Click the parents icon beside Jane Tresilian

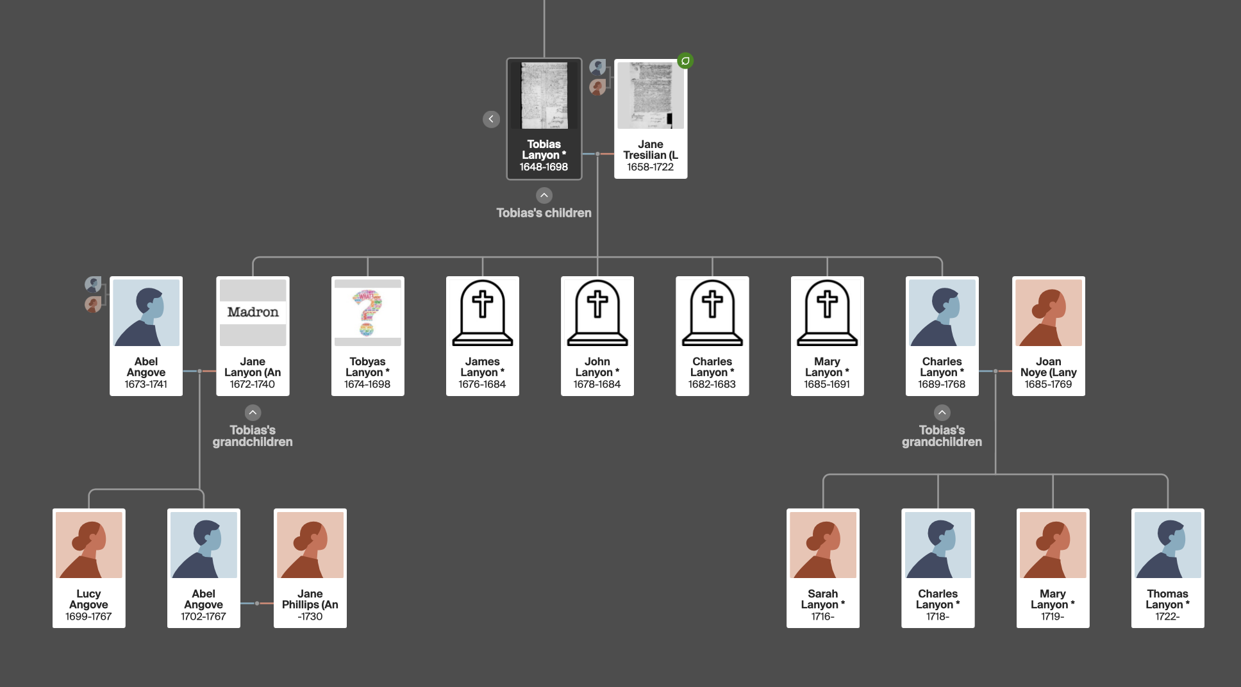pyautogui.click(x=597, y=77)
